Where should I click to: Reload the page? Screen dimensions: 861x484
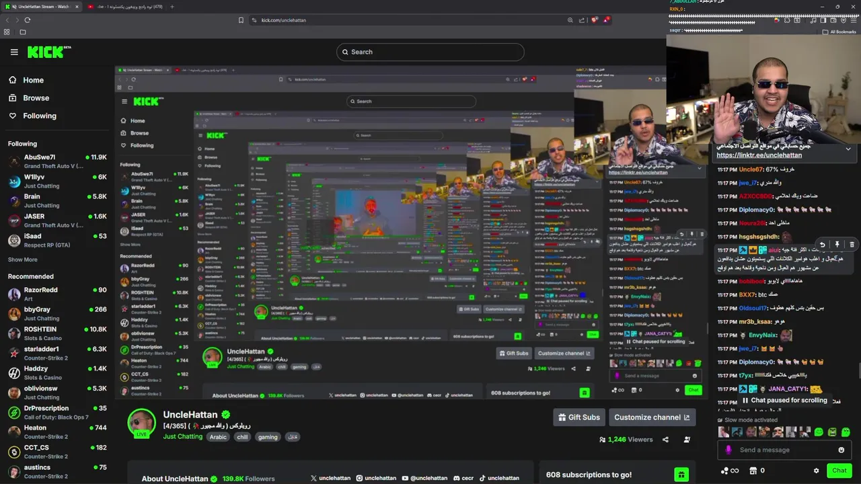coord(27,20)
